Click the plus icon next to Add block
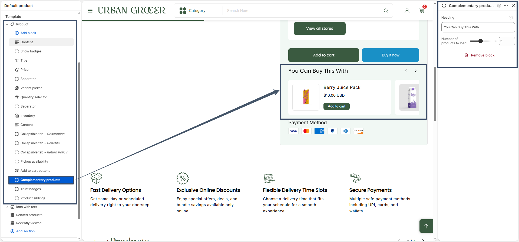 tap(17, 33)
